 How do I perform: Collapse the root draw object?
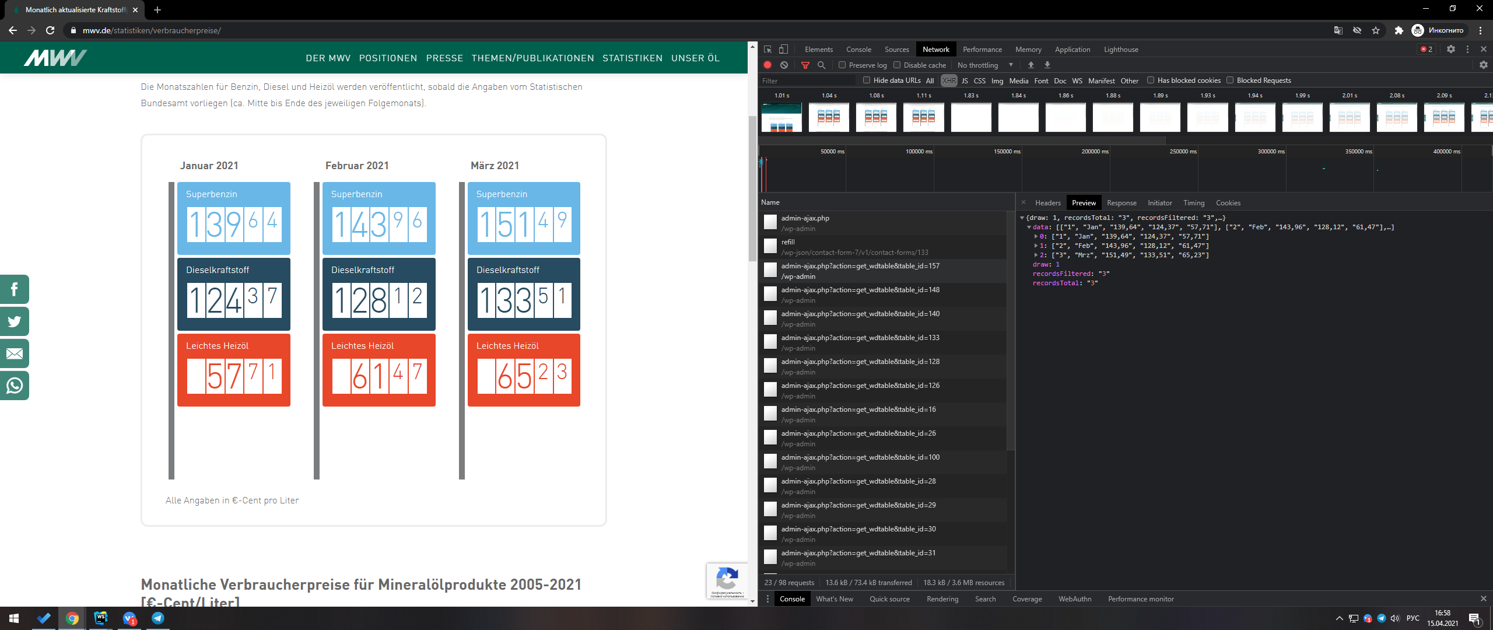coord(1022,218)
